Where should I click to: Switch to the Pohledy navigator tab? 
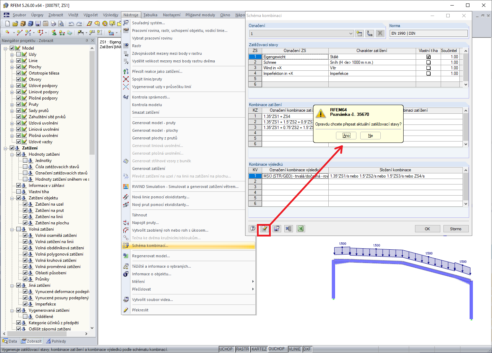click(x=56, y=341)
